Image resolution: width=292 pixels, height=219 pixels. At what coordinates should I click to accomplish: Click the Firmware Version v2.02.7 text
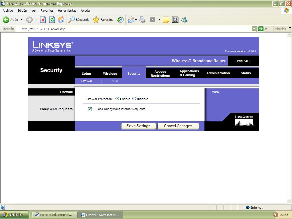241,51
